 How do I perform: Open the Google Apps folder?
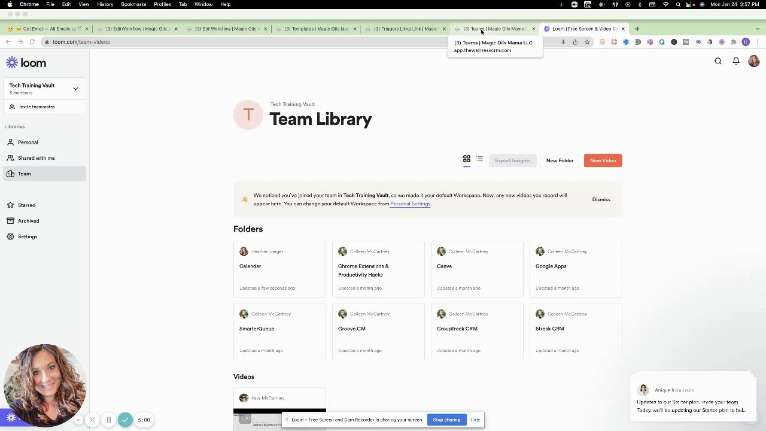tap(576, 269)
